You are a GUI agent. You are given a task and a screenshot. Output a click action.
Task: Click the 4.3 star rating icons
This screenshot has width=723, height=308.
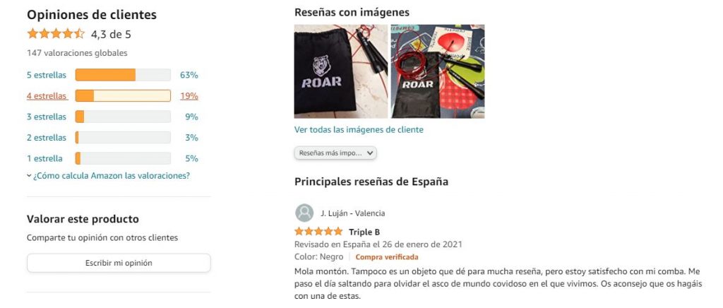(x=56, y=34)
